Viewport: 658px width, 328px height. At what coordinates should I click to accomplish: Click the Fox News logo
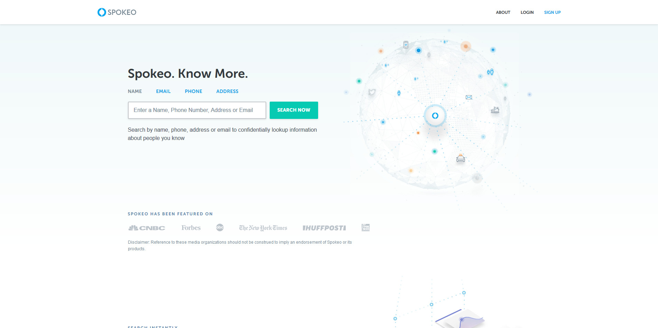point(365,227)
